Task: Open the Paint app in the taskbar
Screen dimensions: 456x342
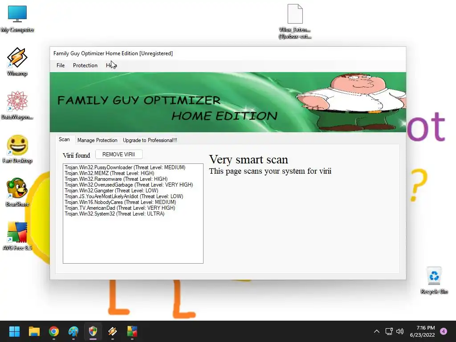Action: coord(73,331)
